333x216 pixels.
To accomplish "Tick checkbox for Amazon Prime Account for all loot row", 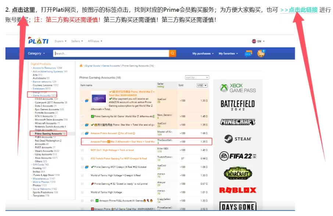I will [x=82, y=133].
